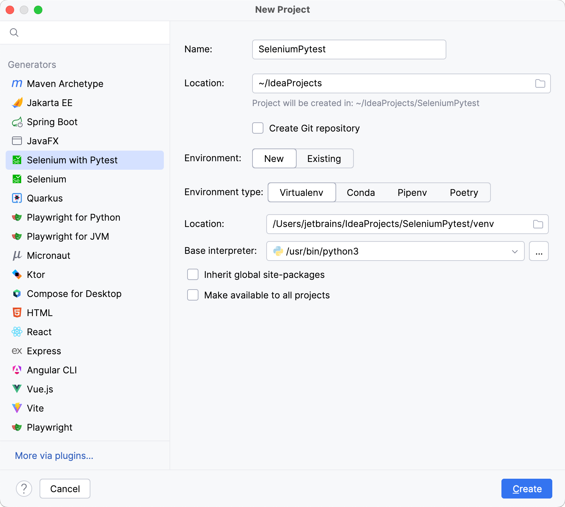The height and width of the screenshot is (507, 565).
Task: Select the Maven Archetype generator icon
Action: pyautogui.click(x=17, y=83)
